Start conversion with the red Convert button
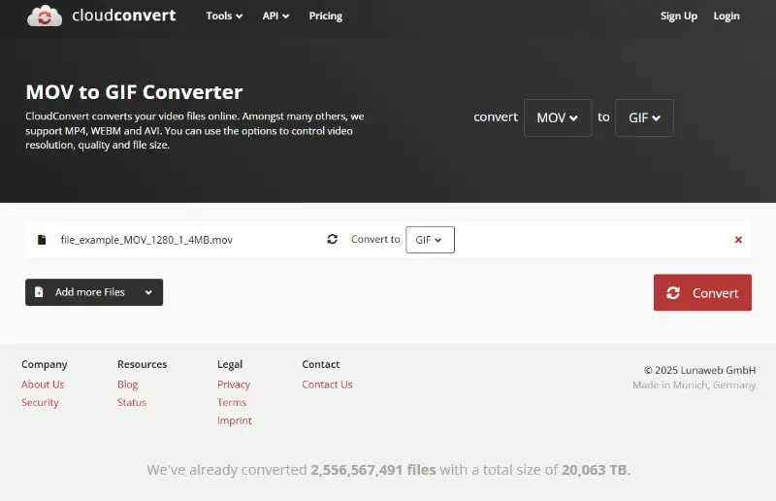The height and width of the screenshot is (501, 776). point(702,292)
